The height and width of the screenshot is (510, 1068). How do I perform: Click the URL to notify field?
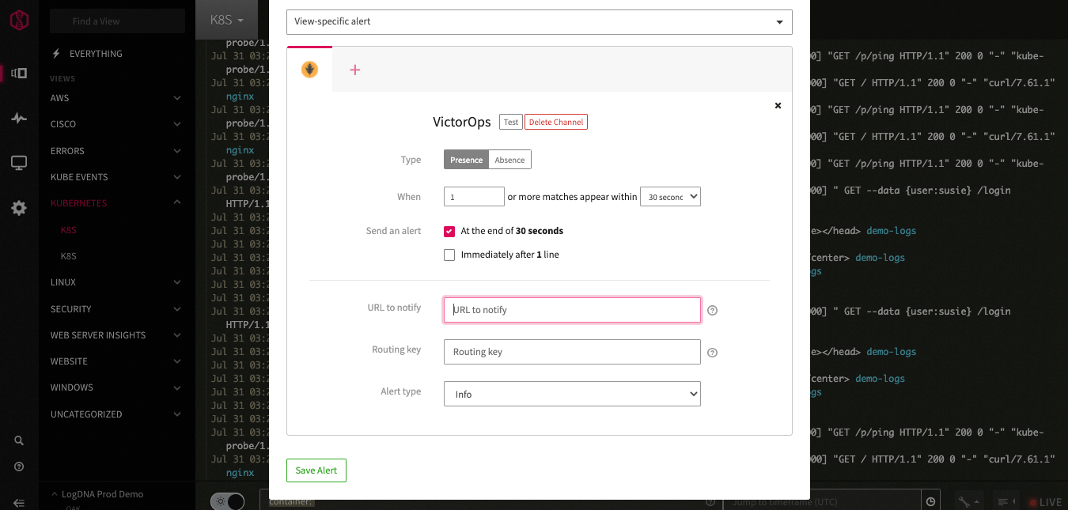pos(572,310)
